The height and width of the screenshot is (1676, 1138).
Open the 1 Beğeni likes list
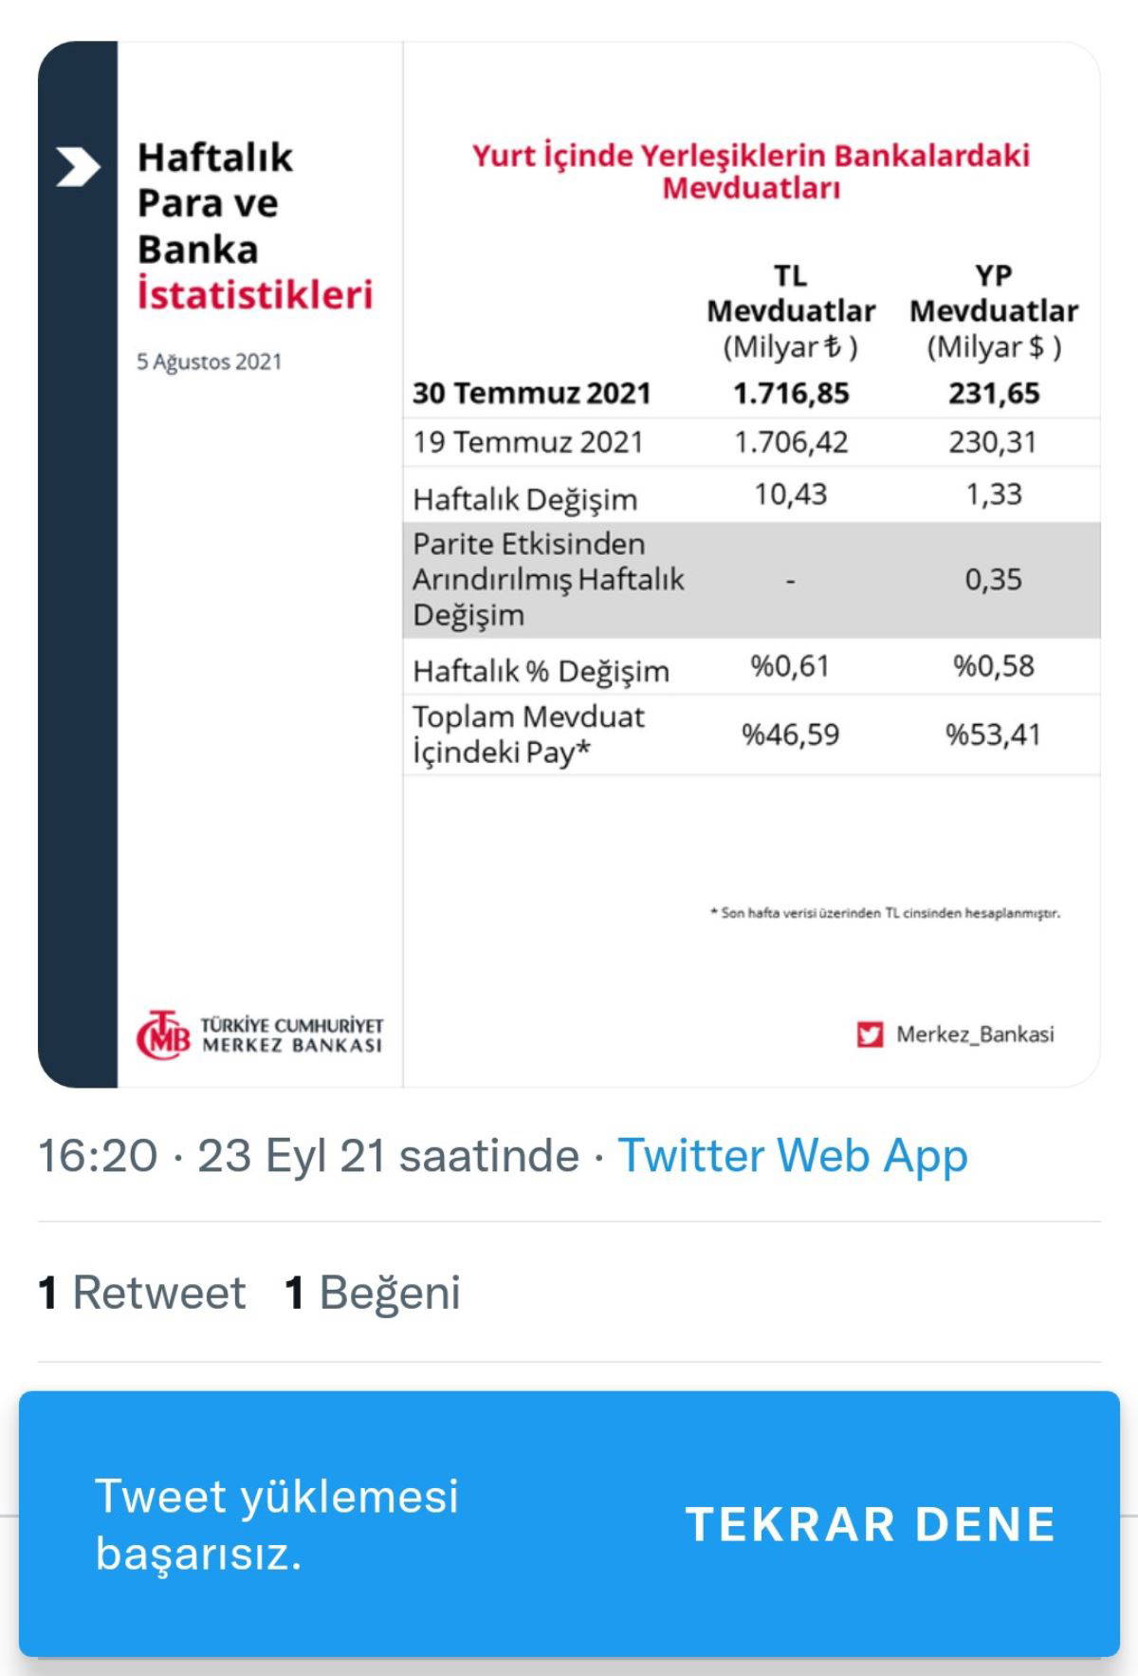(x=373, y=1293)
